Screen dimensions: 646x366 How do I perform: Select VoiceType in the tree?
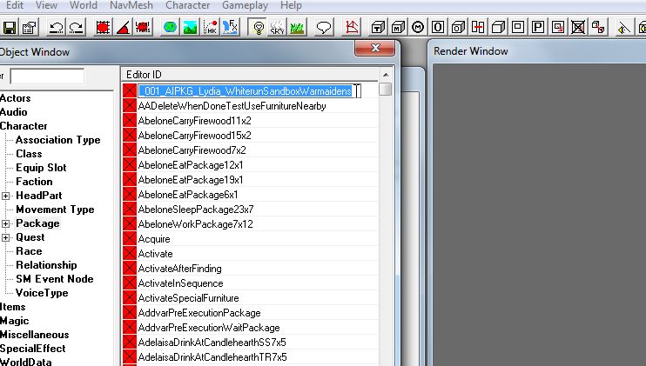[x=42, y=293]
